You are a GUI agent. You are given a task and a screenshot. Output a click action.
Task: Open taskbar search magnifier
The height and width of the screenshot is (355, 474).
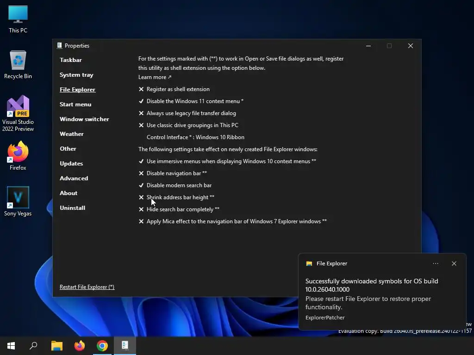click(x=33, y=346)
